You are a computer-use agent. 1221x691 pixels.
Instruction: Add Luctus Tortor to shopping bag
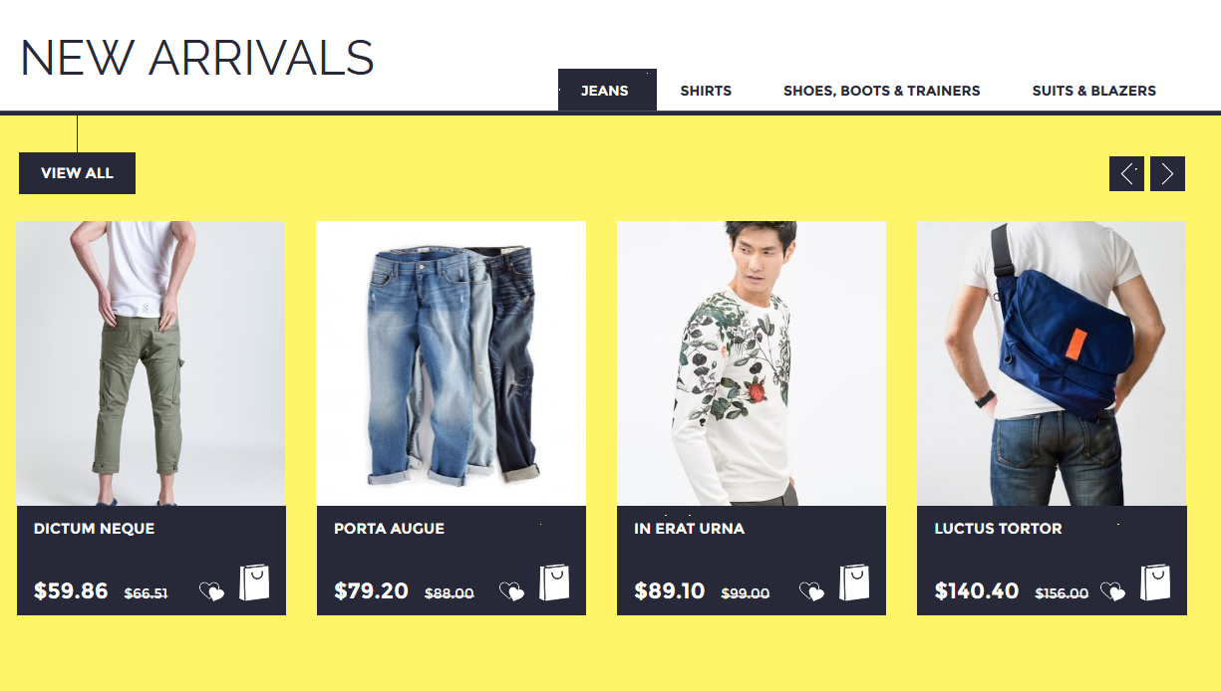pyautogui.click(x=1155, y=582)
